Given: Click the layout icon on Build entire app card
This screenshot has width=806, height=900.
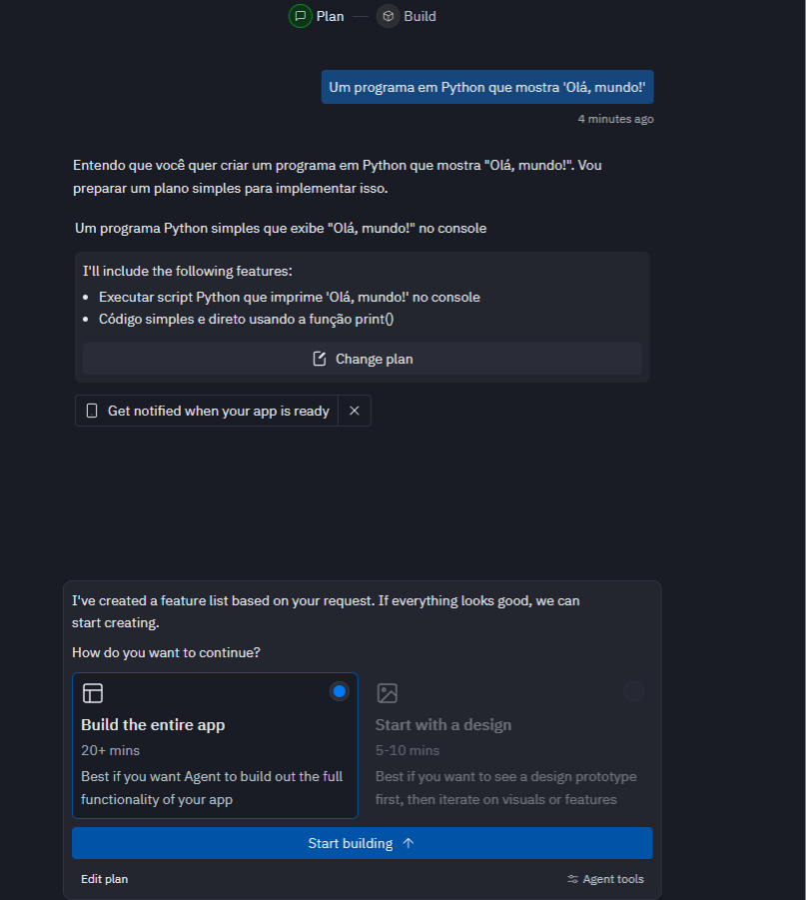Looking at the screenshot, I should pos(93,692).
